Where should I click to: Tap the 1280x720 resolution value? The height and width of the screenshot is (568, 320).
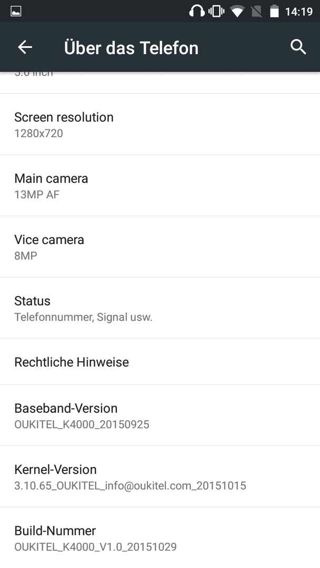[x=39, y=133]
